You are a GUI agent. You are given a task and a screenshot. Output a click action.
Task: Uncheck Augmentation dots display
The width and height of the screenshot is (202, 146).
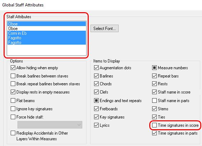pos(96,68)
